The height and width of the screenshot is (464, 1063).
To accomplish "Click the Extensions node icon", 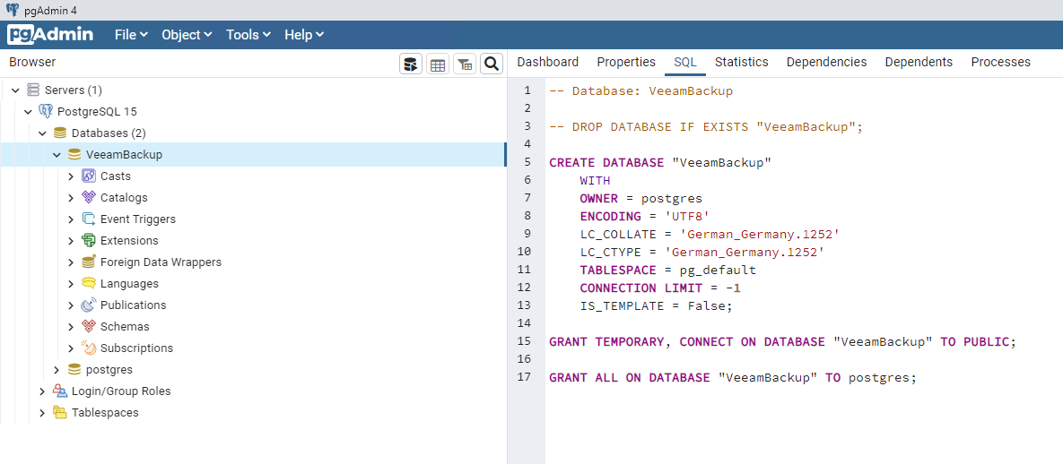I will point(89,240).
